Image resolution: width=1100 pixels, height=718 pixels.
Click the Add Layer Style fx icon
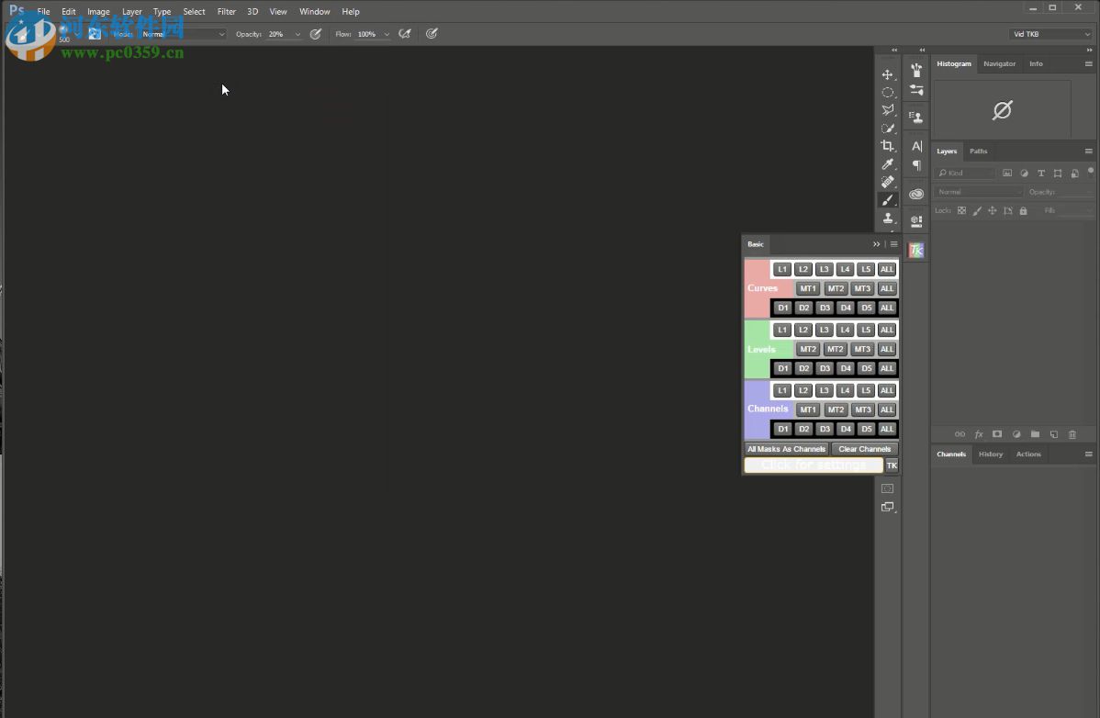[x=979, y=434]
